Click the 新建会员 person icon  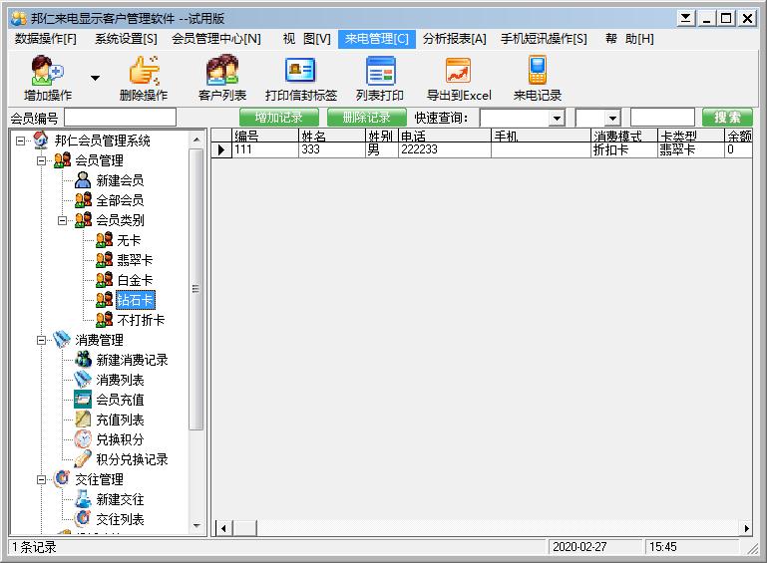coord(83,180)
